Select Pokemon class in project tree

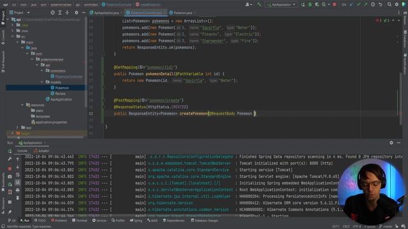pos(59,88)
